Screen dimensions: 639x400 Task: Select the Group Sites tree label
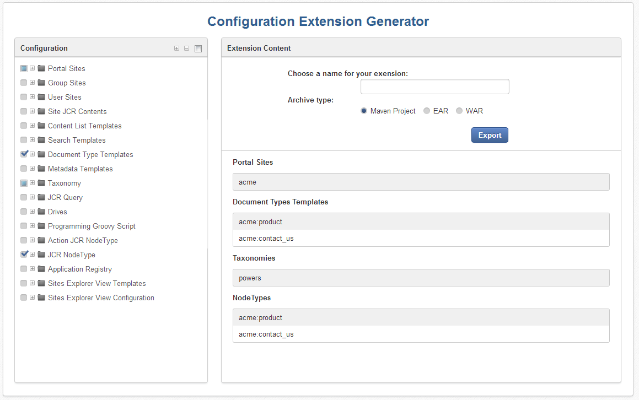(67, 83)
